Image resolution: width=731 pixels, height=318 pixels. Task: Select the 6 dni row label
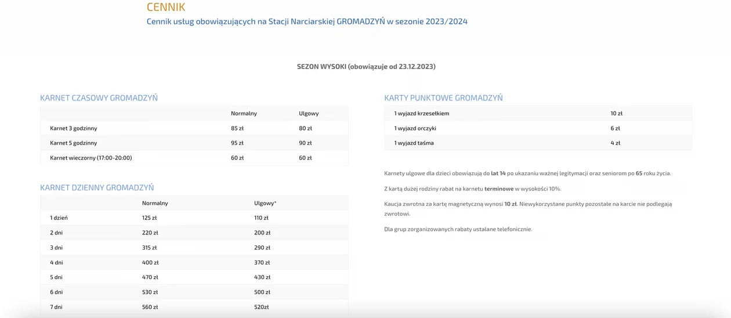[56, 292]
